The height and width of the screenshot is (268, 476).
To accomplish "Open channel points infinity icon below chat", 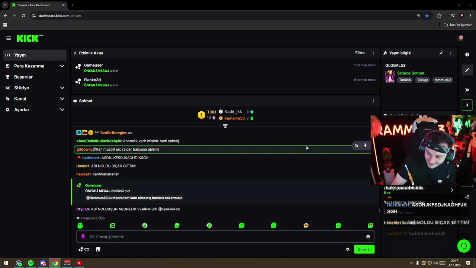I will pos(84,249).
